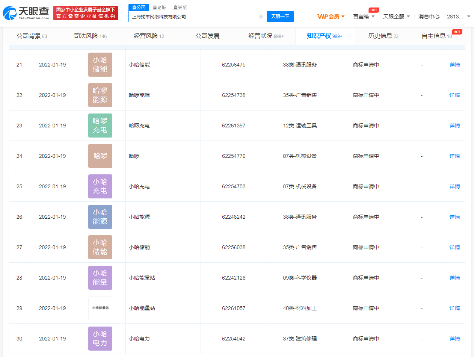Viewport: 474px width, 357px height.
Task: Open the 公司发展 tab
Action: pos(207,36)
